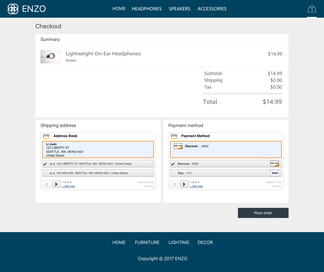Choose the Visa ending 1111 card
324x272 pixels.
(x=226, y=173)
